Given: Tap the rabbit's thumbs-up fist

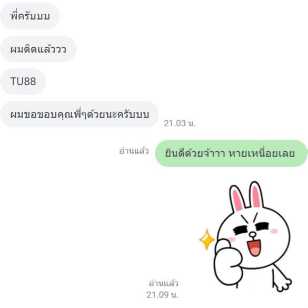Looking at the screenshot, I should pos(229,262).
